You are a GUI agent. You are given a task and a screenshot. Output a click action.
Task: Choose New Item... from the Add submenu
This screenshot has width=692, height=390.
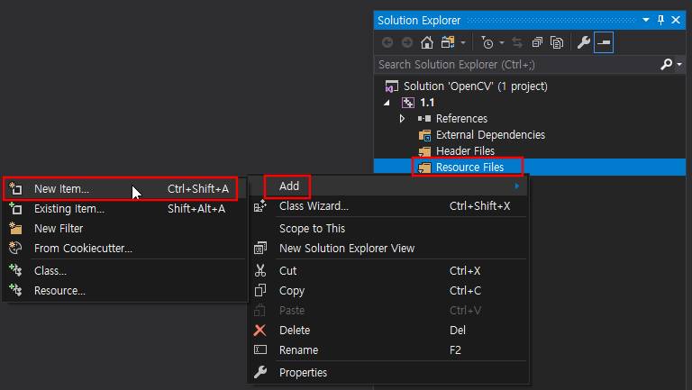pos(61,189)
